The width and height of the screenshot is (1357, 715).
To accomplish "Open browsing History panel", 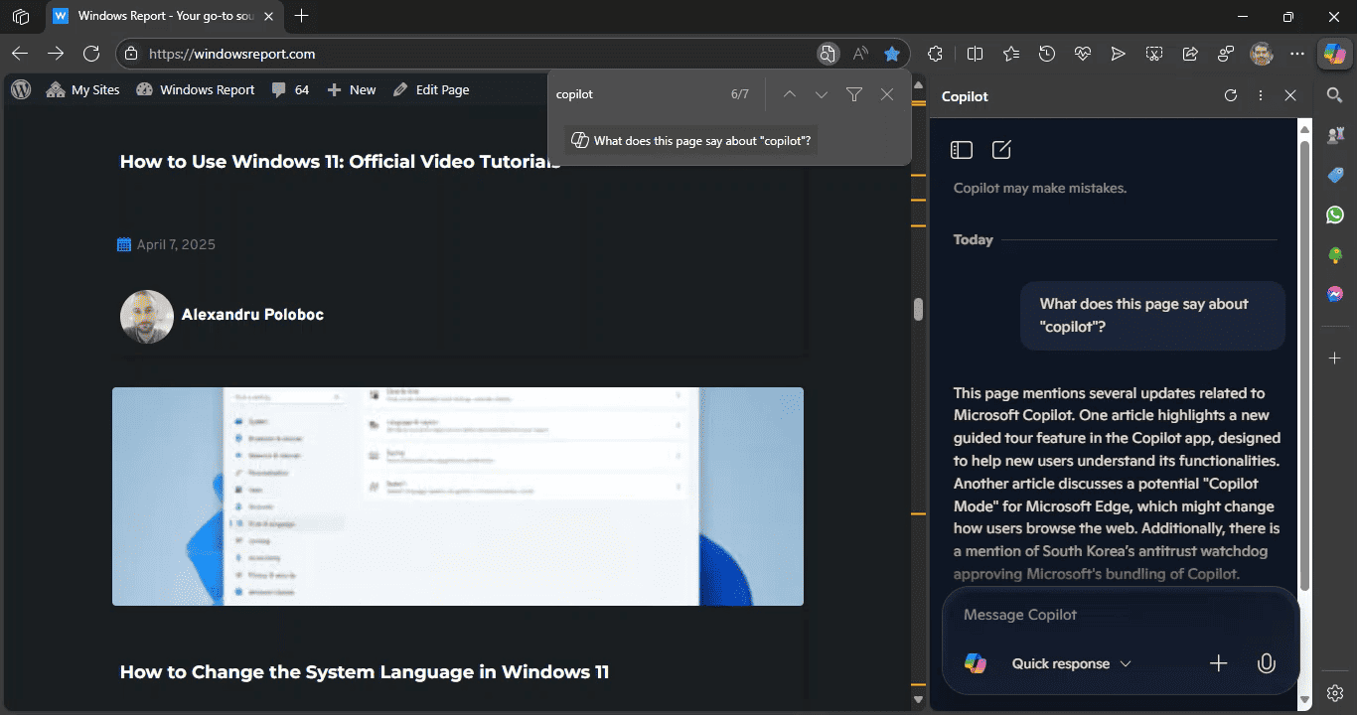I will pos(1047,54).
